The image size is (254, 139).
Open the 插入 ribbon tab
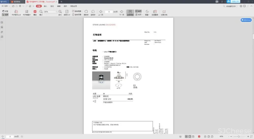(x=45, y=6)
